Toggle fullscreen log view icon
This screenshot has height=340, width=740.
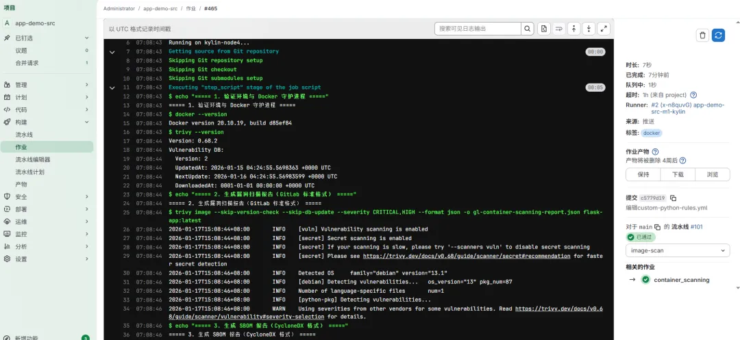click(604, 29)
